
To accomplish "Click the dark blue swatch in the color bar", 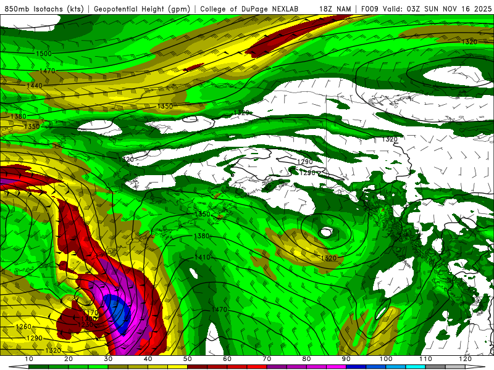I will (x=356, y=367).
